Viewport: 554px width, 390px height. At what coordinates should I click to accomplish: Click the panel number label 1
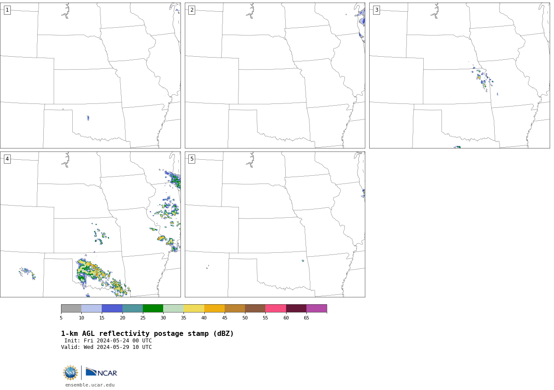(7, 10)
